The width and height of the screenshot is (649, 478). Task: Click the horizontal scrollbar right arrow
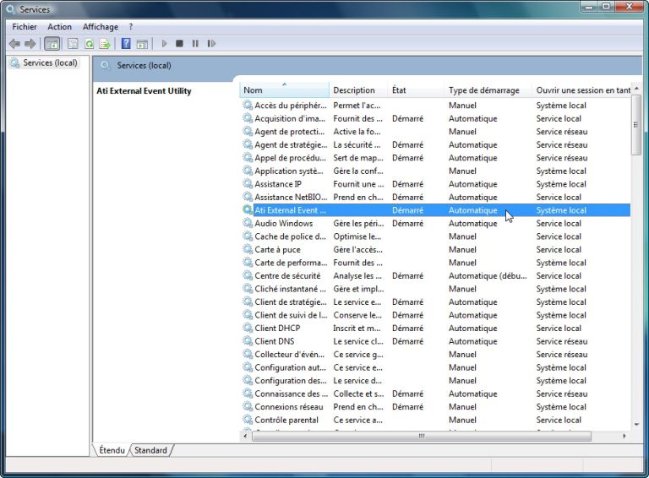pyautogui.click(x=624, y=436)
